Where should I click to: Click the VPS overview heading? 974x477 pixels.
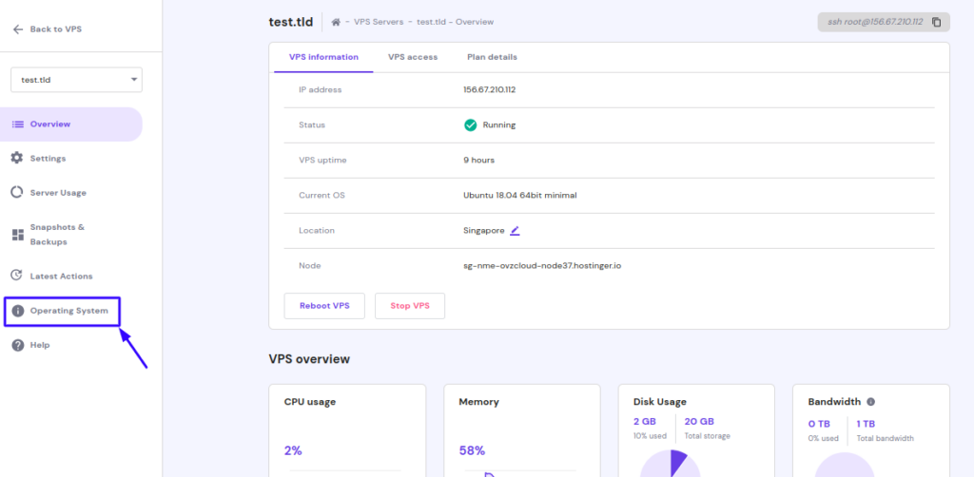(x=309, y=359)
